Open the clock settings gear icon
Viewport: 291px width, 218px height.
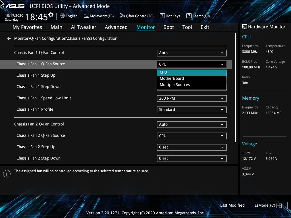(51, 14)
